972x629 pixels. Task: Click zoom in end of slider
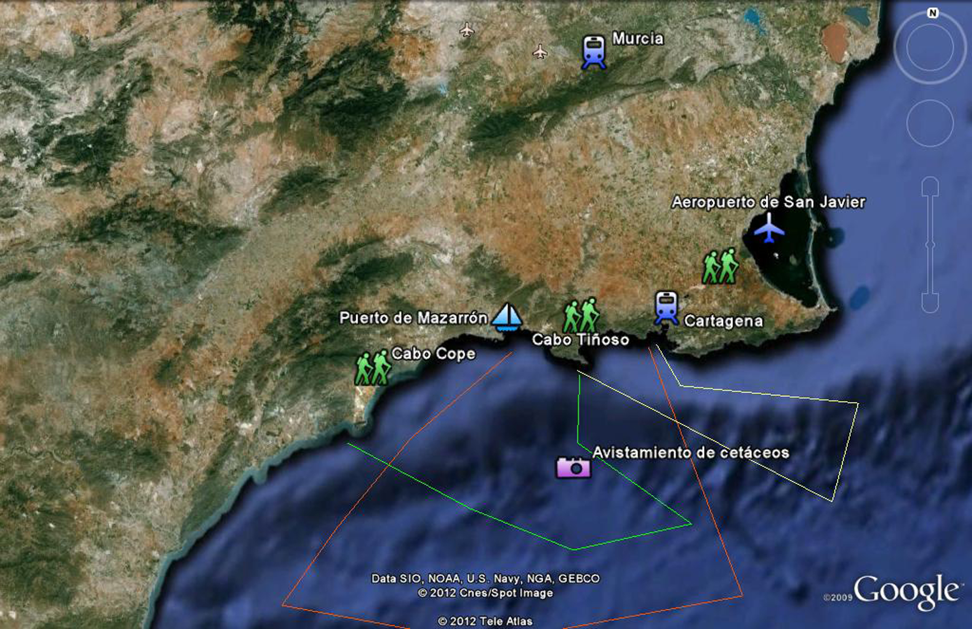tap(930, 186)
